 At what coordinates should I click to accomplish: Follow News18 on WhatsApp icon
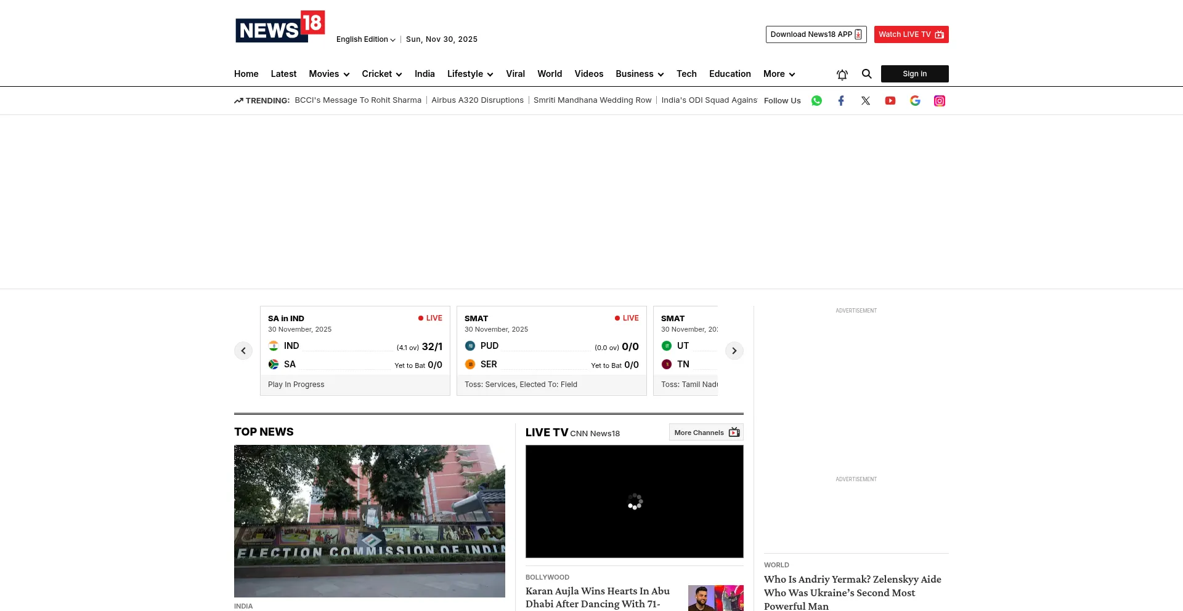point(816,101)
